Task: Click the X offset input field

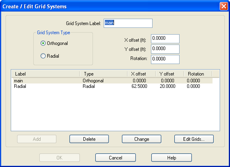Action: click(x=165, y=39)
